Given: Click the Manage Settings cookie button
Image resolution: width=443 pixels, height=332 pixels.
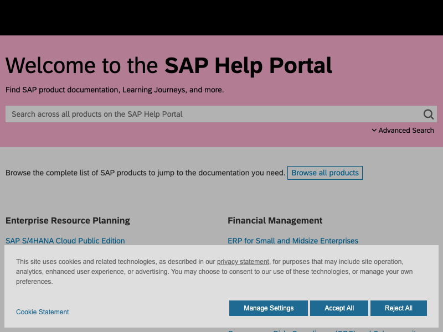Looking at the screenshot, I should pos(269,308).
